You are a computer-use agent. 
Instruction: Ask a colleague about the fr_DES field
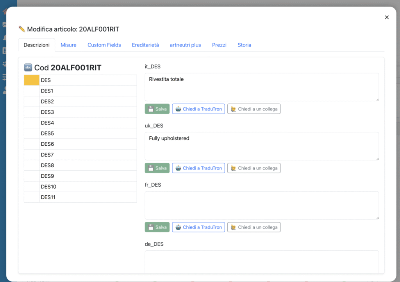254,227
